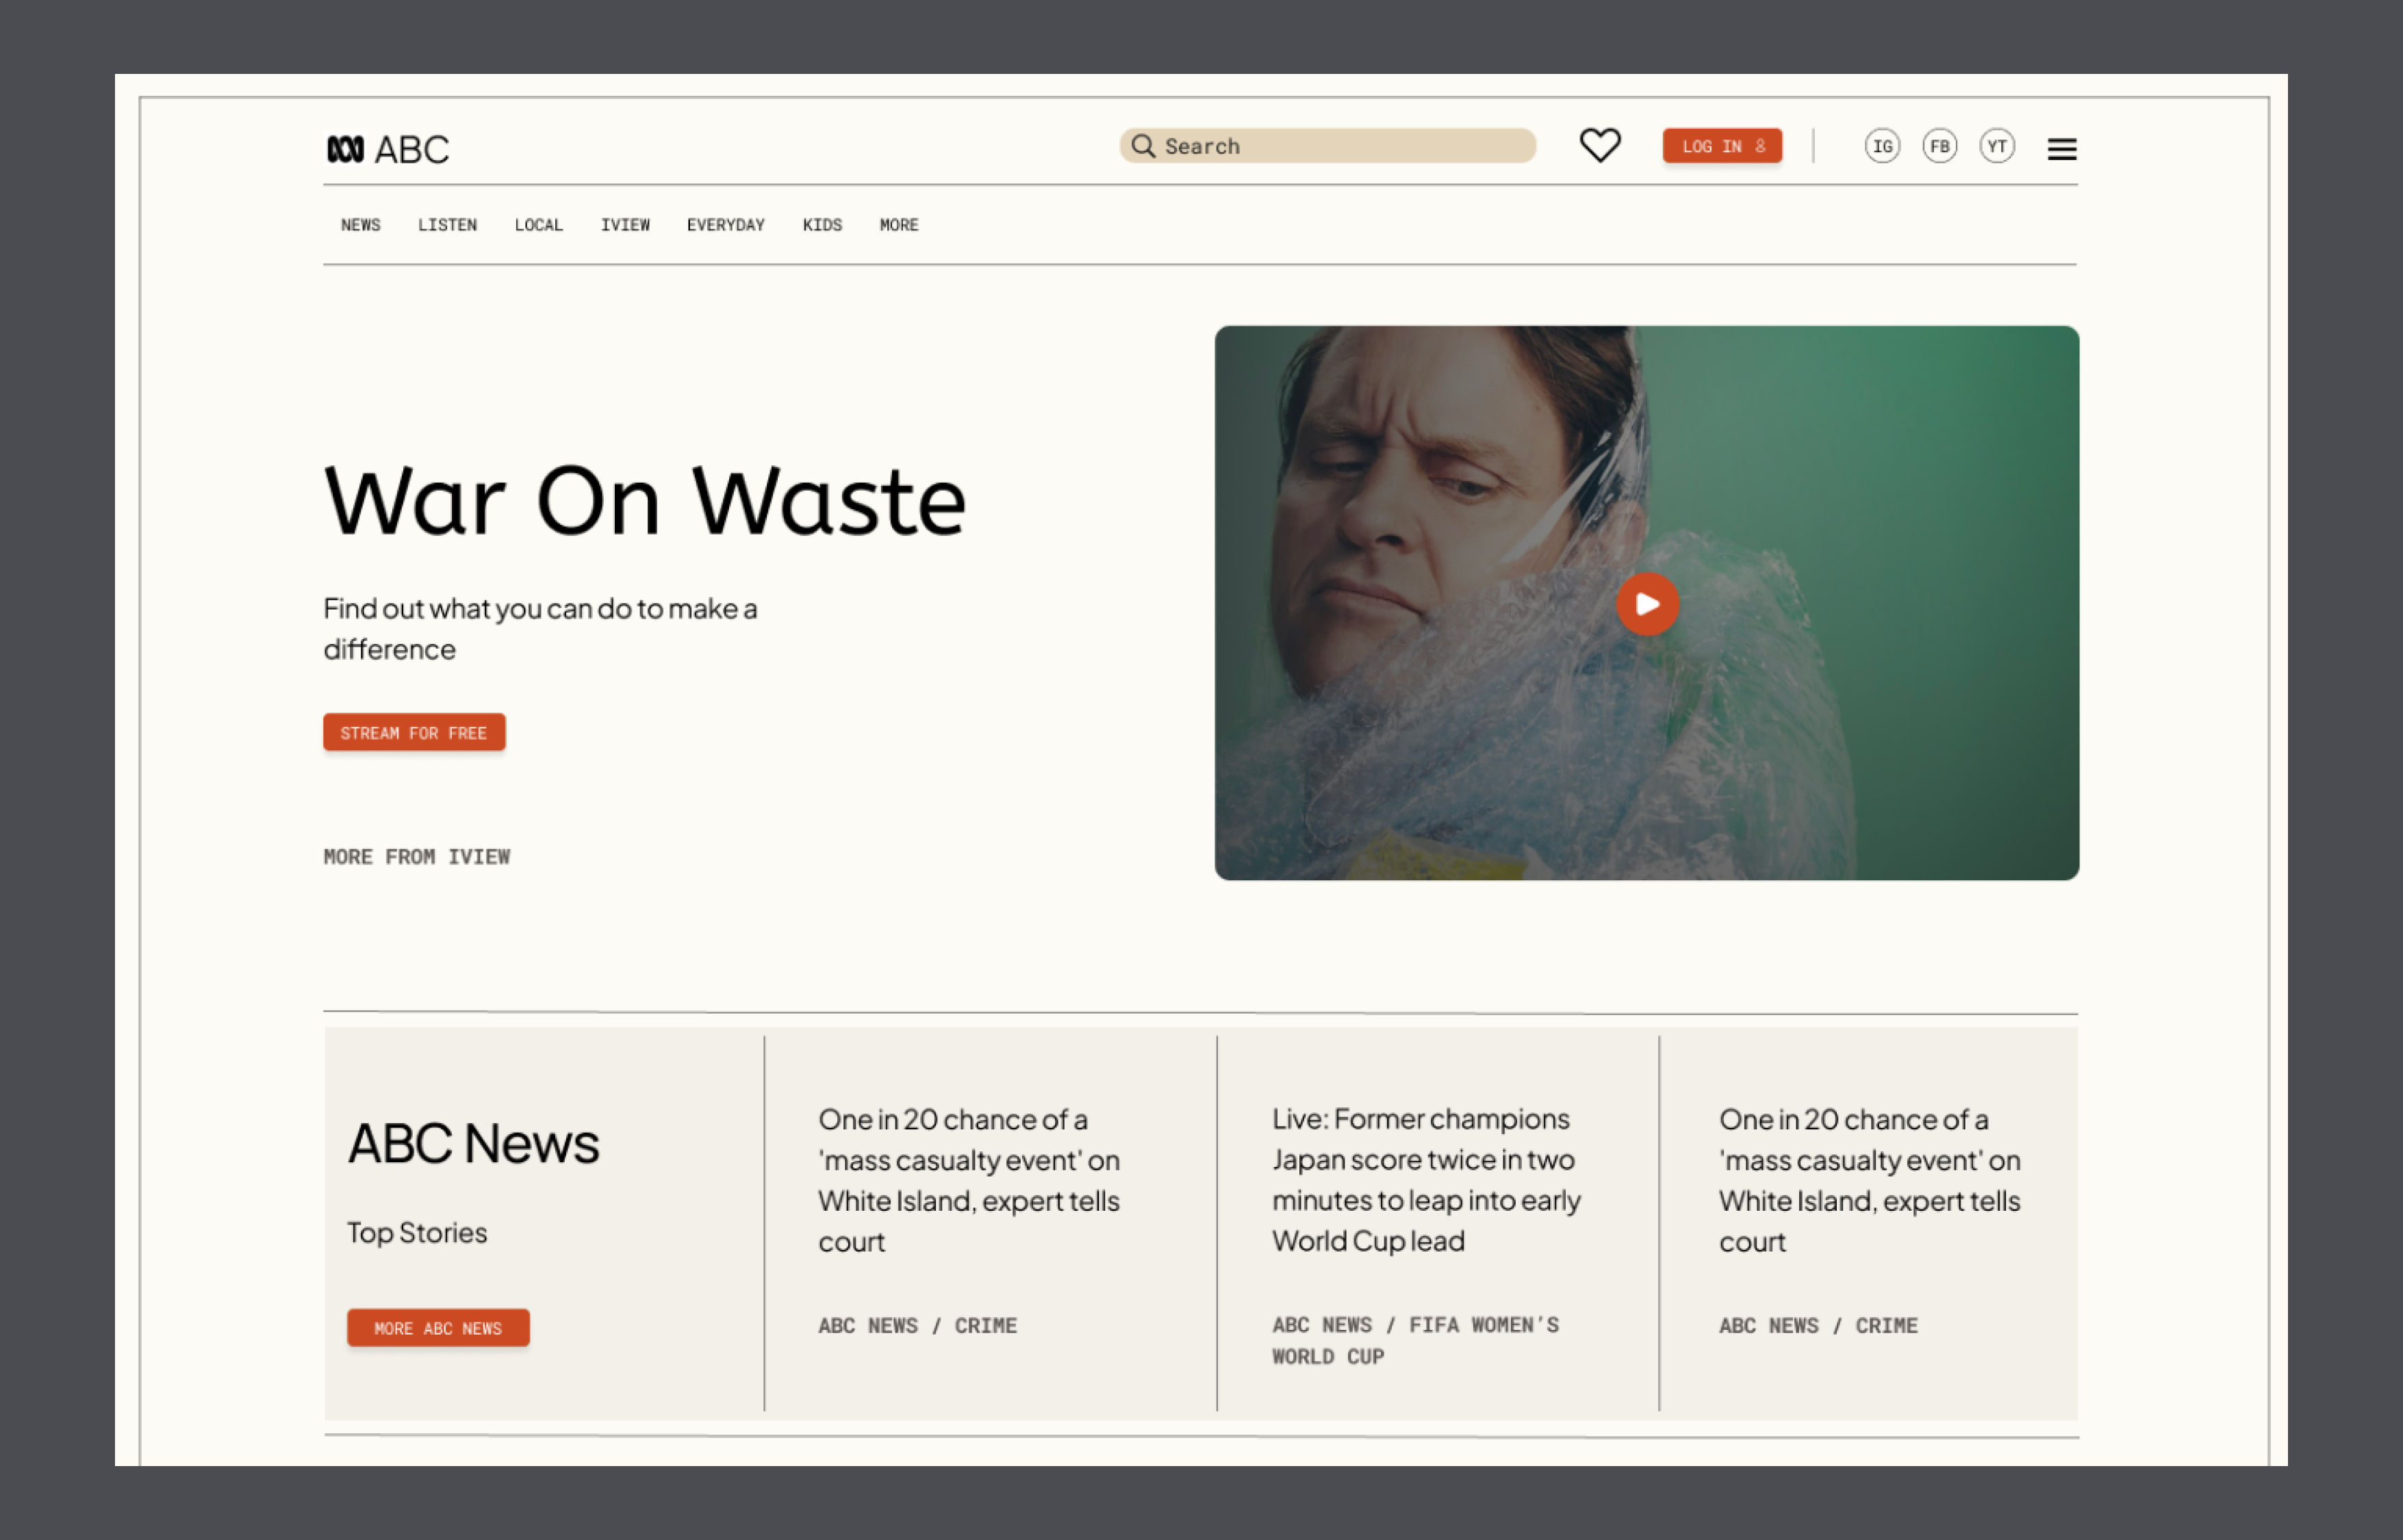Click the LOG IN button
The image size is (2403, 1540).
[x=1722, y=146]
